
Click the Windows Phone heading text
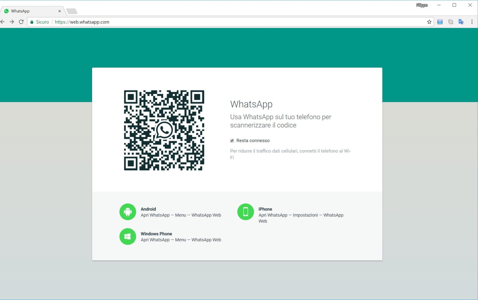point(156,234)
